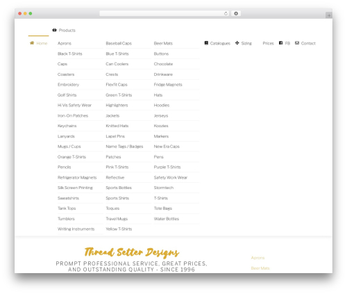
Task: Select Highlighters
Action: (x=117, y=105)
